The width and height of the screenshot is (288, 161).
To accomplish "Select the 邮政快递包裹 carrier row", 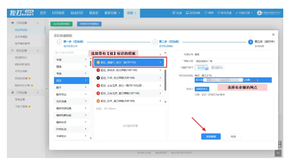I will point(72,108).
